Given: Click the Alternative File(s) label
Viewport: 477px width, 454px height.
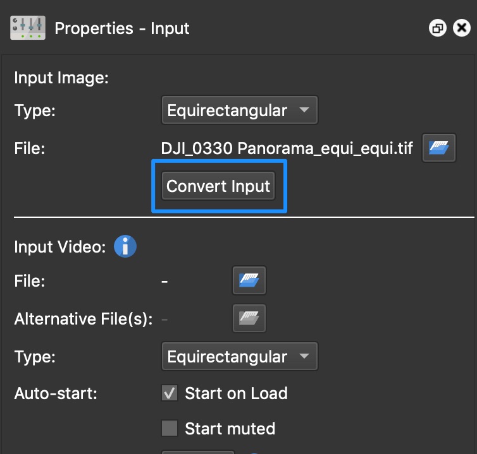Looking at the screenshot, I should click(x=84, y=319).
